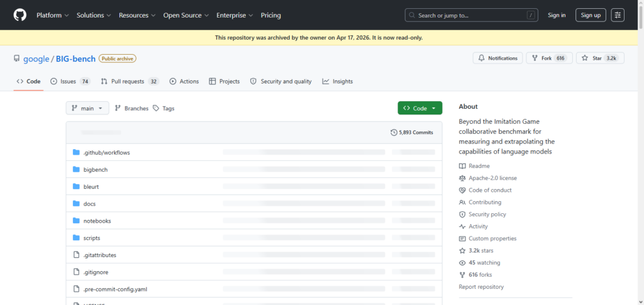Open the BIG-bench repository link
644x305 pixels.
pyautogui.click(x=75, y=58)
